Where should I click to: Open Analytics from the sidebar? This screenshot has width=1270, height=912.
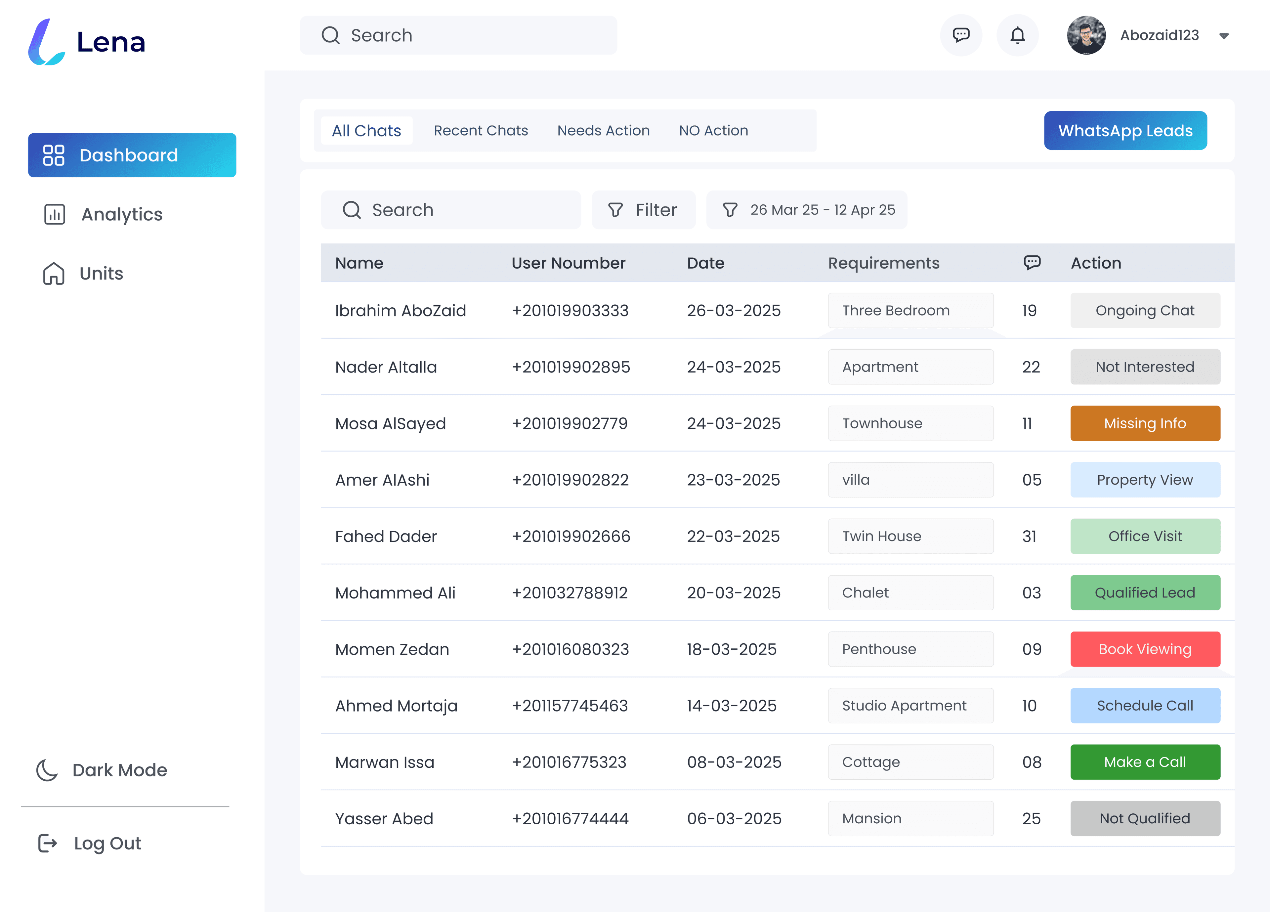103,215
